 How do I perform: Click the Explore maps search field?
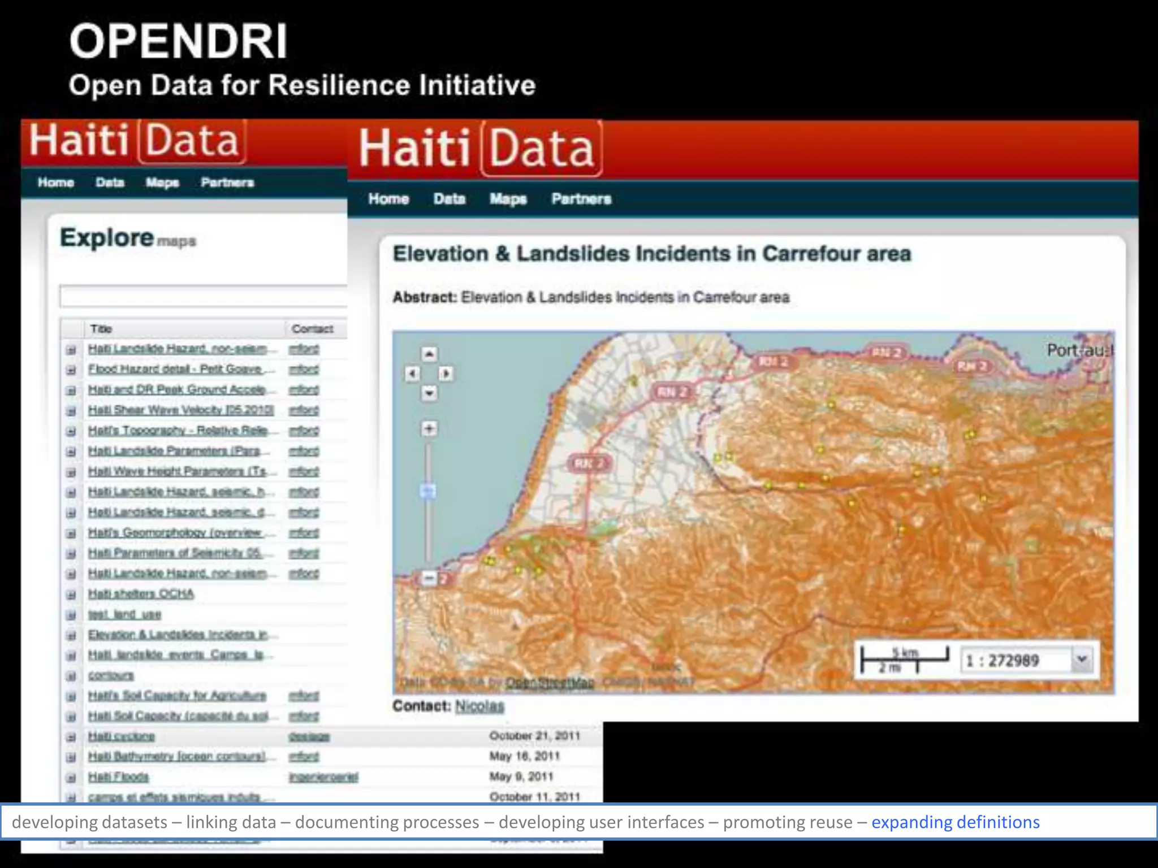204,296
